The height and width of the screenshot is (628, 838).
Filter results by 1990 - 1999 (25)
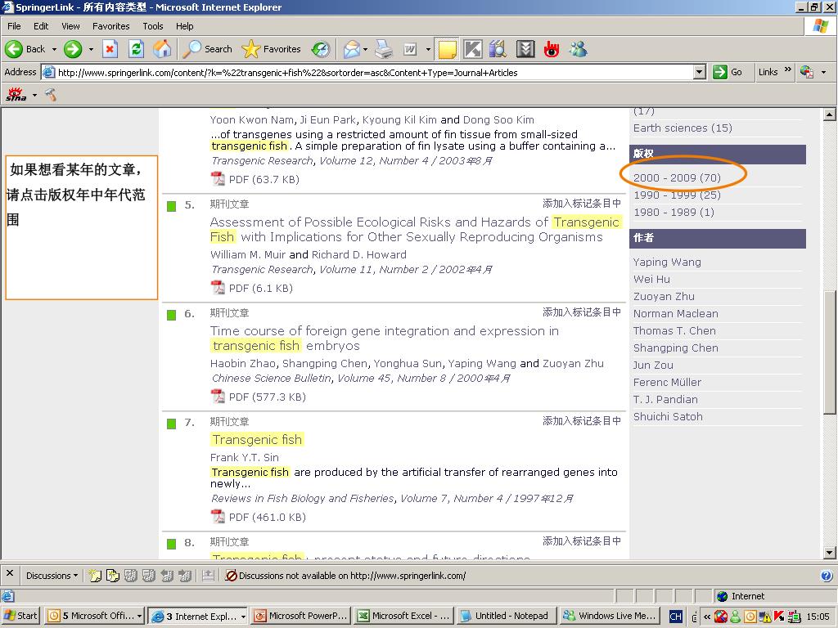(x=677, y=195)
